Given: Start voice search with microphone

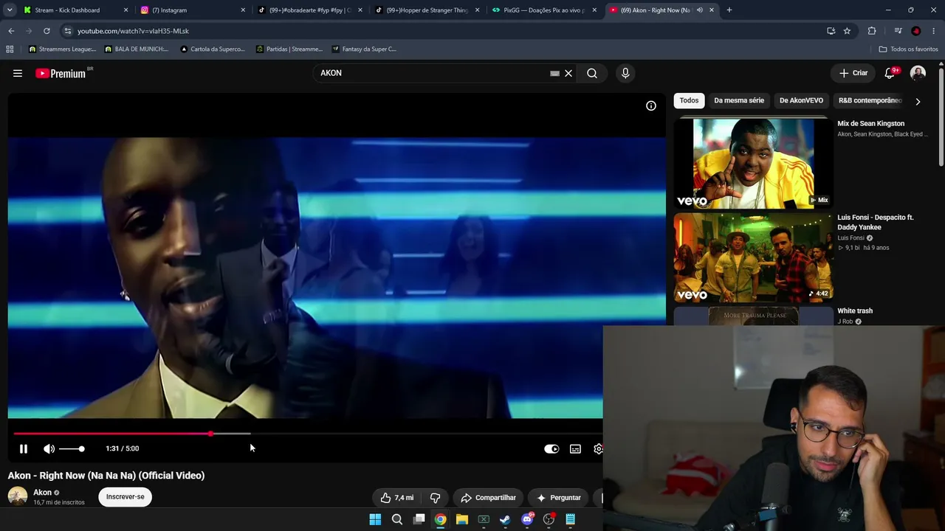Looking at the screenshot, I should coord(625,73).
